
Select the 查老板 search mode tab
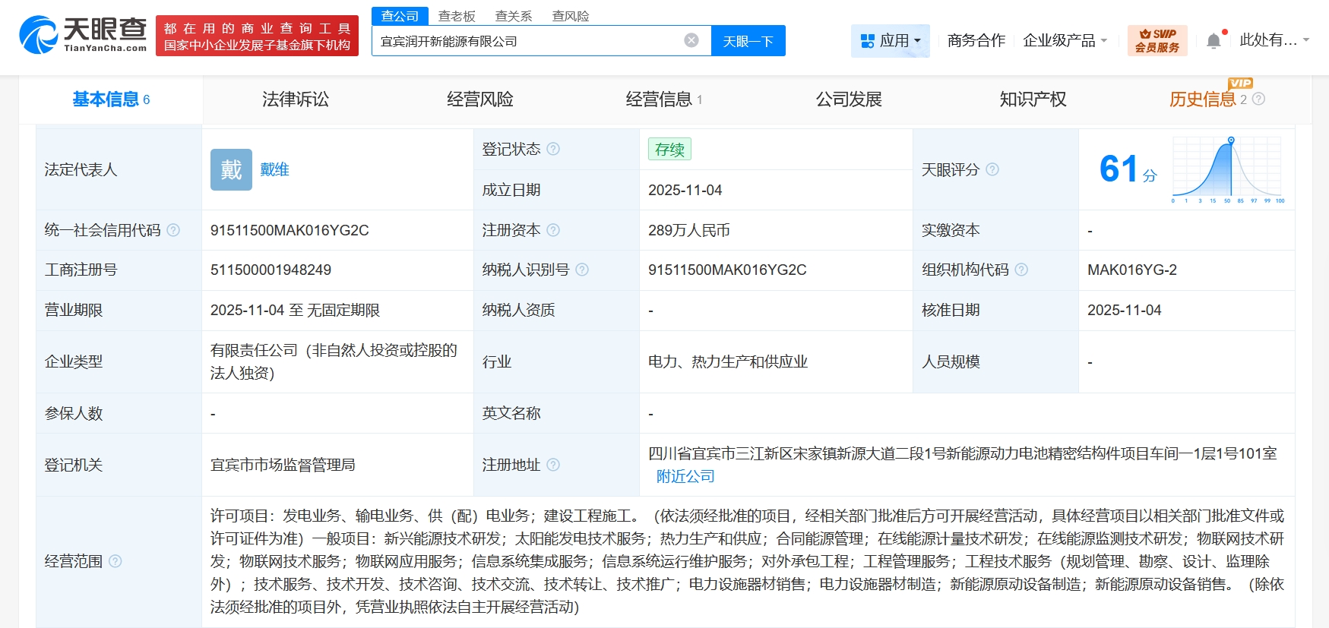(x=457, y=16)
